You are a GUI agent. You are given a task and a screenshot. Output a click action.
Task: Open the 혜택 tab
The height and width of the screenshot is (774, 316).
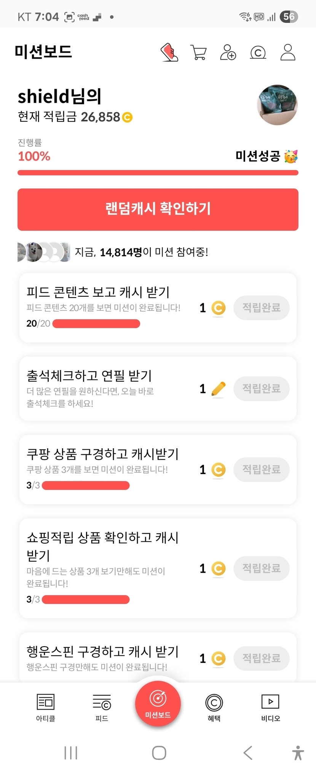click(x=214, y=708)
